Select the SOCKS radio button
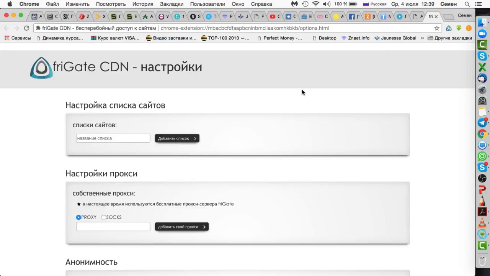490x276 pixels. (x=103, y=217)
